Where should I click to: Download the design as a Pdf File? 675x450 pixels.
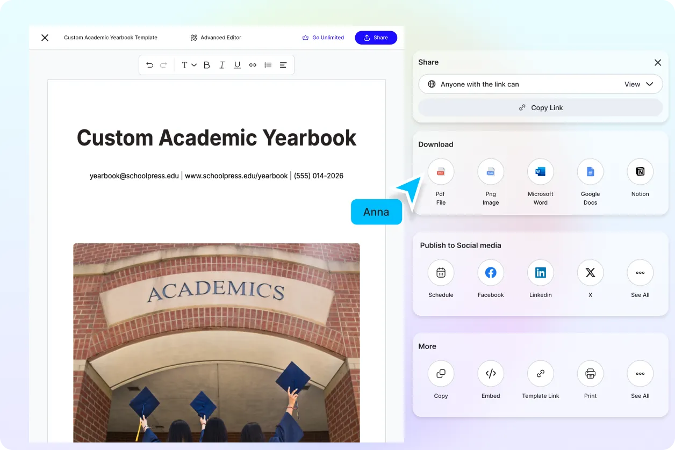pos(440,171)
